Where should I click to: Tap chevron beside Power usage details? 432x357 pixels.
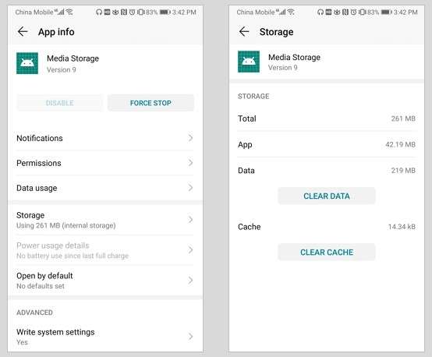190,250
